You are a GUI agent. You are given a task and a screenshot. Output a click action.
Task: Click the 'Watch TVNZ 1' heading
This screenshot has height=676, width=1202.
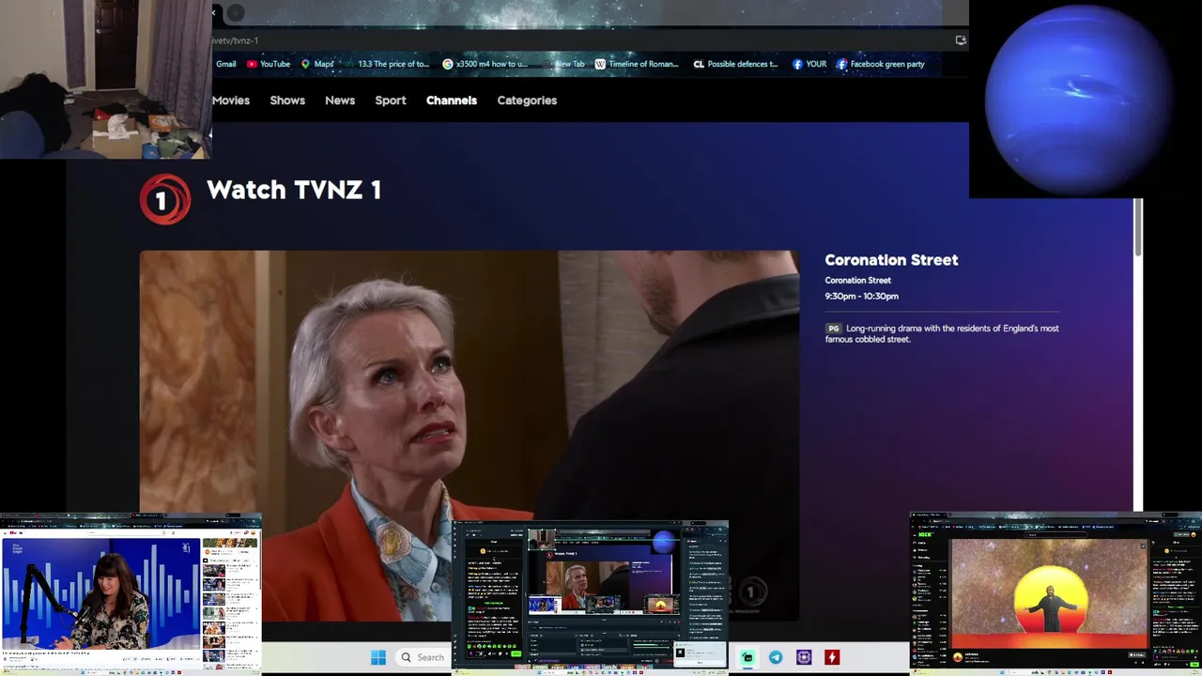click(x=294, y=191)
